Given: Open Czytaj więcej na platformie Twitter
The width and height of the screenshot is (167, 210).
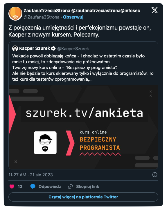Looking at the screenshot, I should 83,197.
